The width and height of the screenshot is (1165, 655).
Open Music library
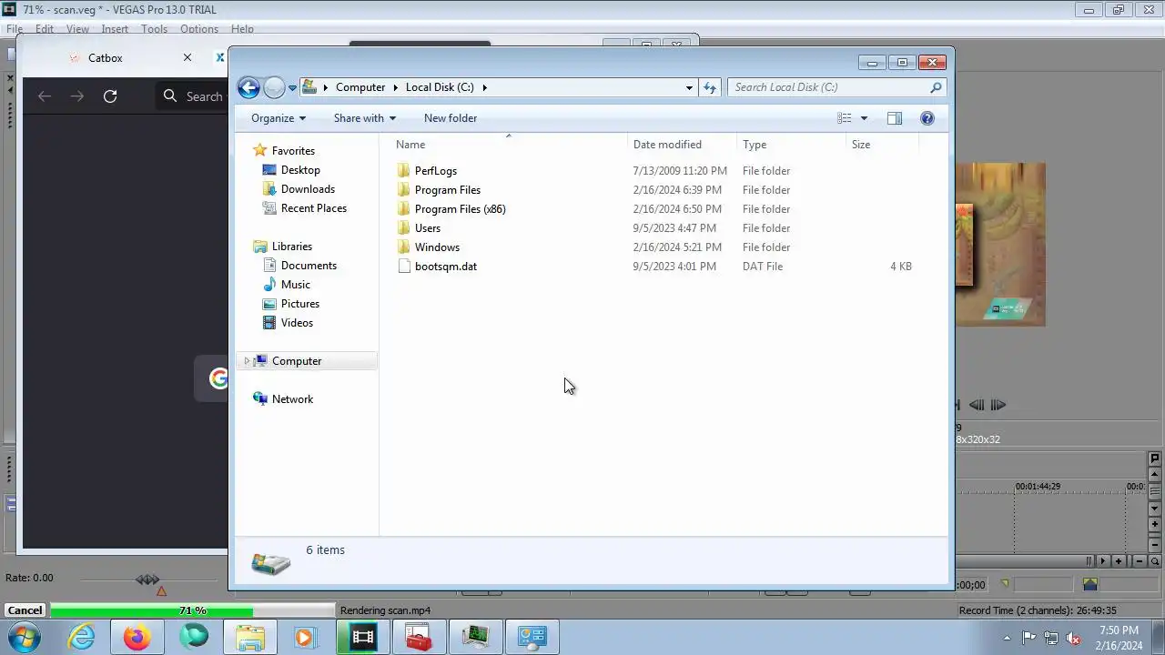(296, 285)
